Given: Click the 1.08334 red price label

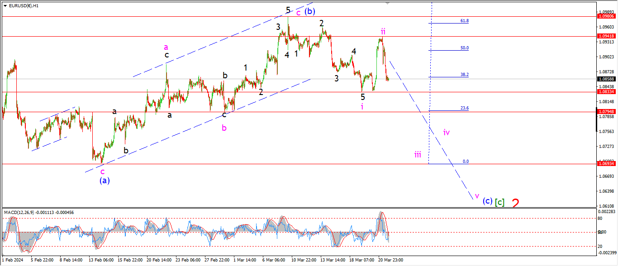Looking at the screenshot, I should point(607,92).
